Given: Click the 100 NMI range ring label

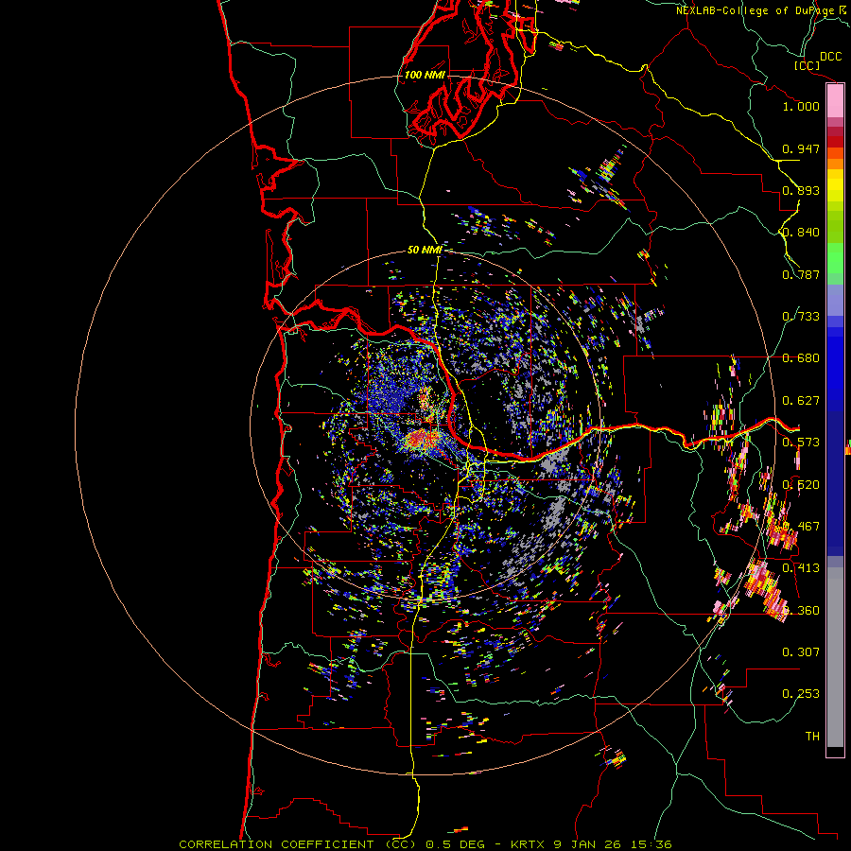Looking at the screenshot, I should [425, 75].
